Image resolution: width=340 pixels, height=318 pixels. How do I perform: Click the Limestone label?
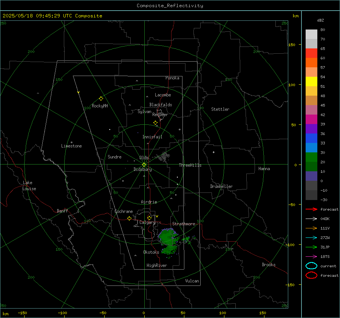71,146
